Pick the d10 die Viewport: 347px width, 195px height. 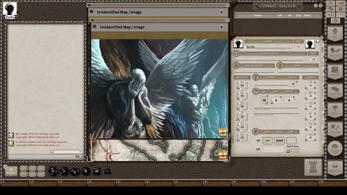click(75, 171)
